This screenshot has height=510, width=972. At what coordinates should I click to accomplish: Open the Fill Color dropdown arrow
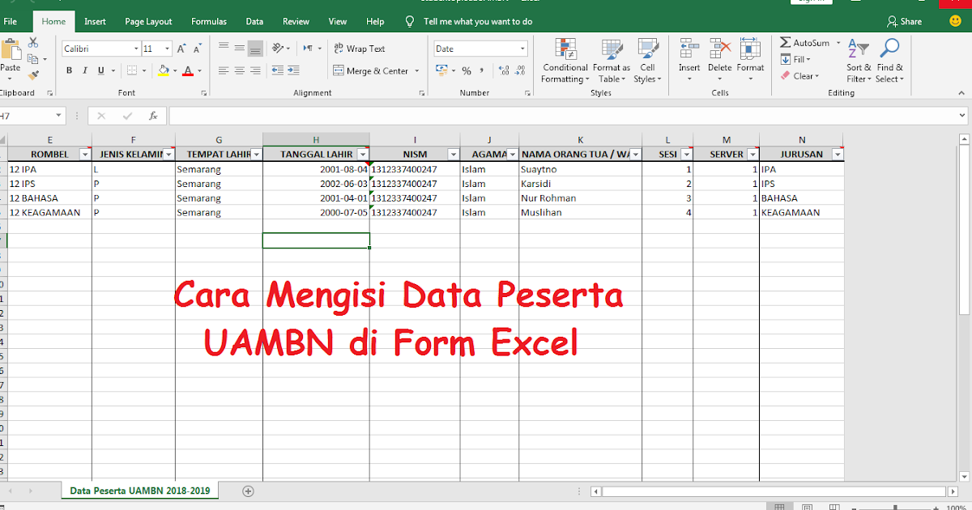point(173,71)
